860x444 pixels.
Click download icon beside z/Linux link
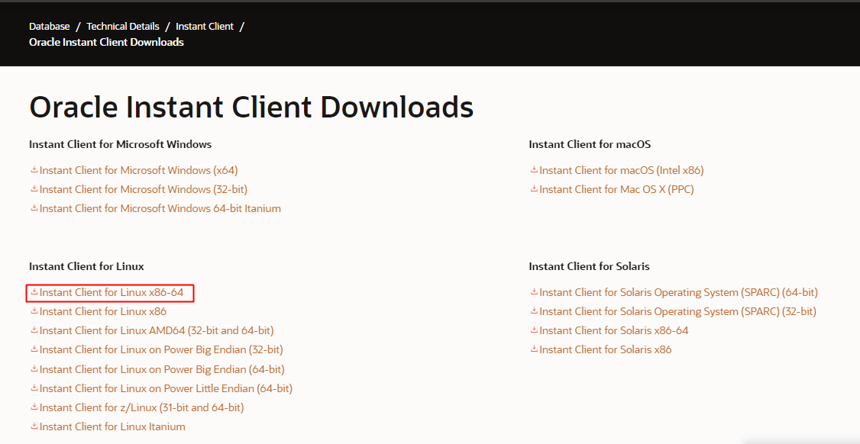click(34, 407)
